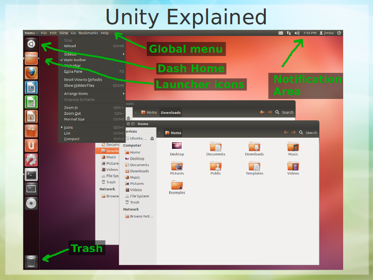Open the File menu in global menu bar
The width and height of the screenshot is (373, 280).
coord(44,33)
